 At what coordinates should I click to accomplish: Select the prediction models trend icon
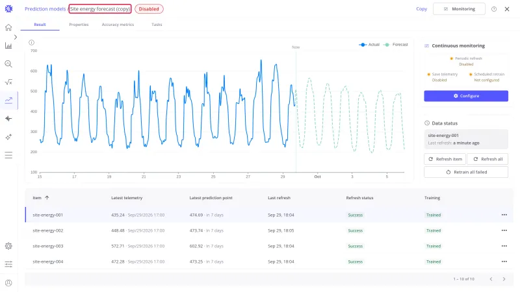(x=8, y=101)
